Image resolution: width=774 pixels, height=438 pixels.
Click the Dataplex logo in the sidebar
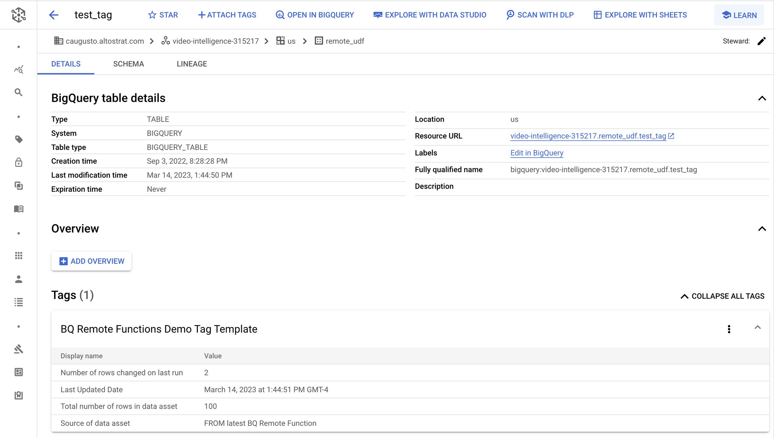[18, 15]
